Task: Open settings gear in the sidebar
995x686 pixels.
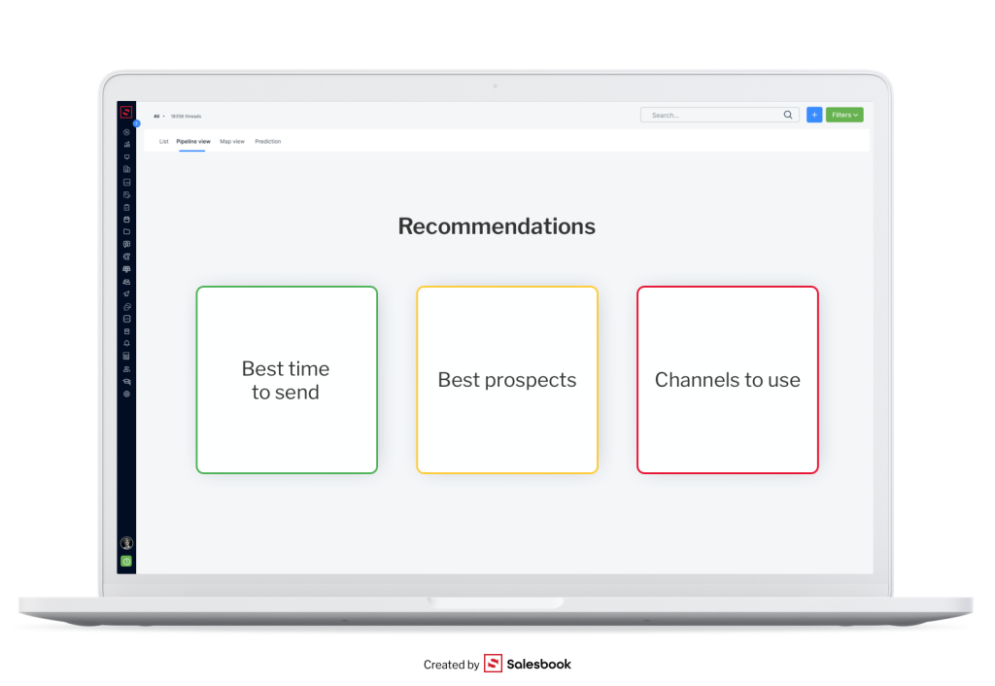Action: (x=126, y=394)
